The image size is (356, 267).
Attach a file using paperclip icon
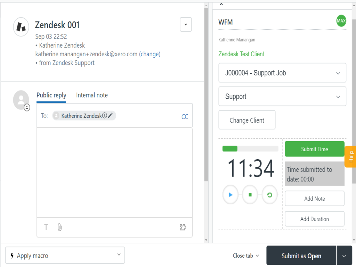pyautogui.click(x=59, y=227)
